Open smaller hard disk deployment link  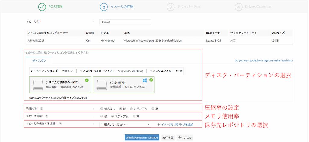[x=264, y=60]
